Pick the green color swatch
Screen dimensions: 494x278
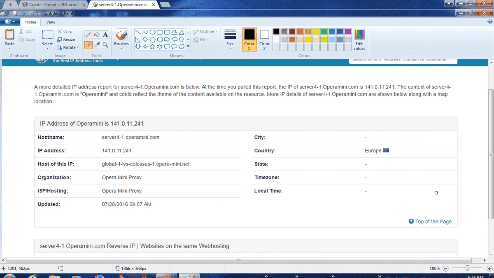coord(324,32)
